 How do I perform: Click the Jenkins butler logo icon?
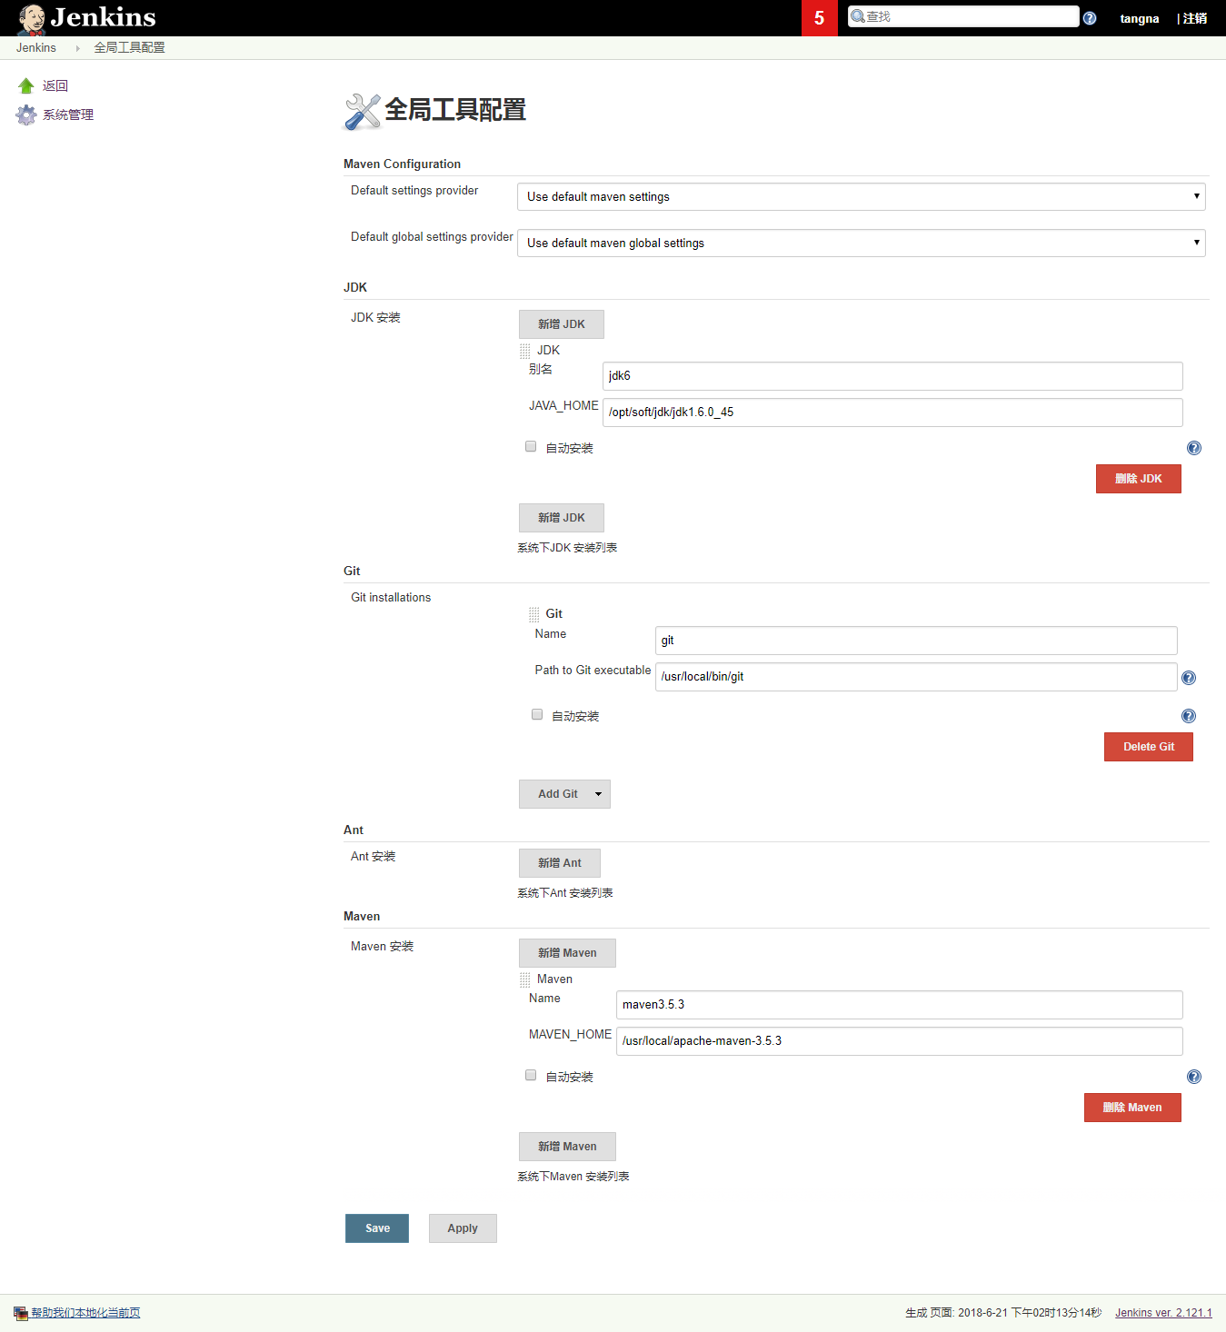click(31, 18)
